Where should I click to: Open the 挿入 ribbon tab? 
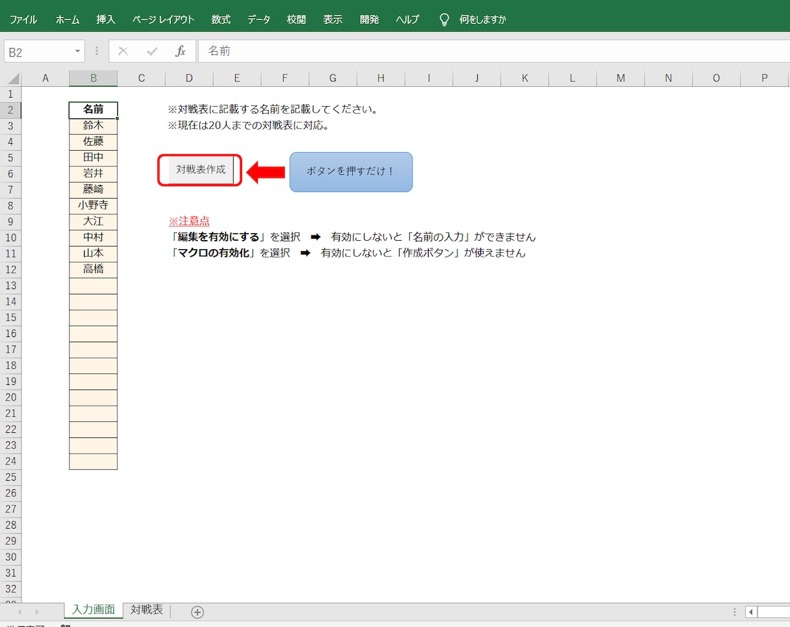pos(106,19)
